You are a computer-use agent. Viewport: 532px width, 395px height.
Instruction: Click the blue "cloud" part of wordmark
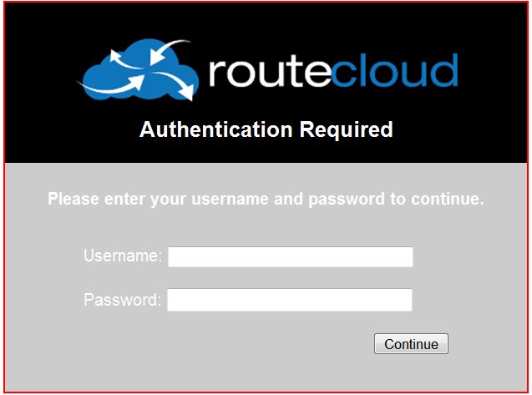pos(394,70)
